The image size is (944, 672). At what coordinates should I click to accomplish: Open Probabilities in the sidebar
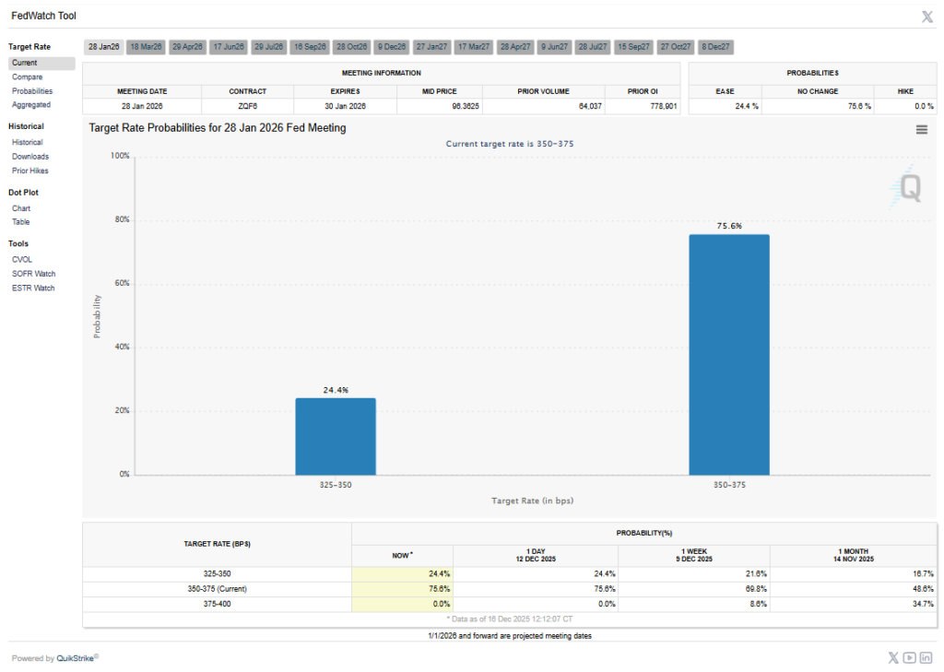[32, 91]
